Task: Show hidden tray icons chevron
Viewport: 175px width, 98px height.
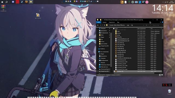Action: point(163,2)
